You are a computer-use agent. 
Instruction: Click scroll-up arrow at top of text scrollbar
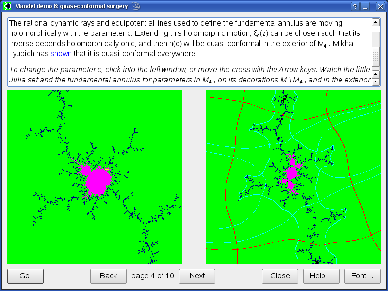375,22
